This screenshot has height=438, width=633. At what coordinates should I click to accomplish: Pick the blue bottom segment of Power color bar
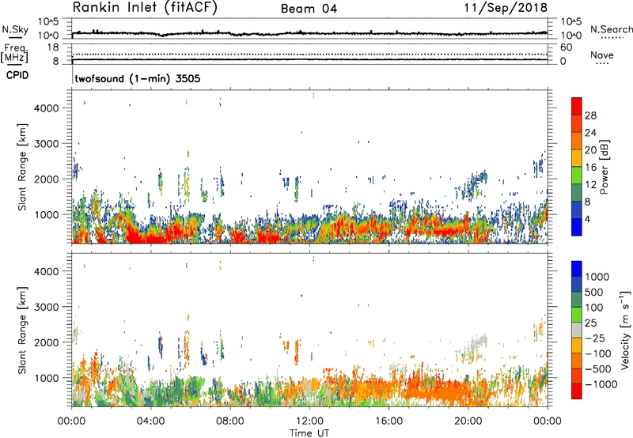click(x=577, y=227)
